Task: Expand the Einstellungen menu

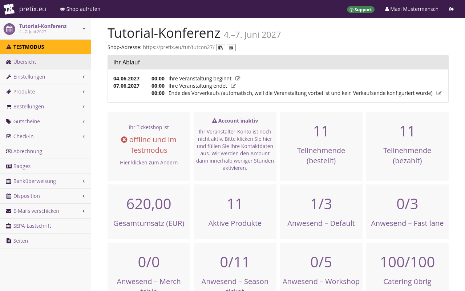Action: click(45, 77)
